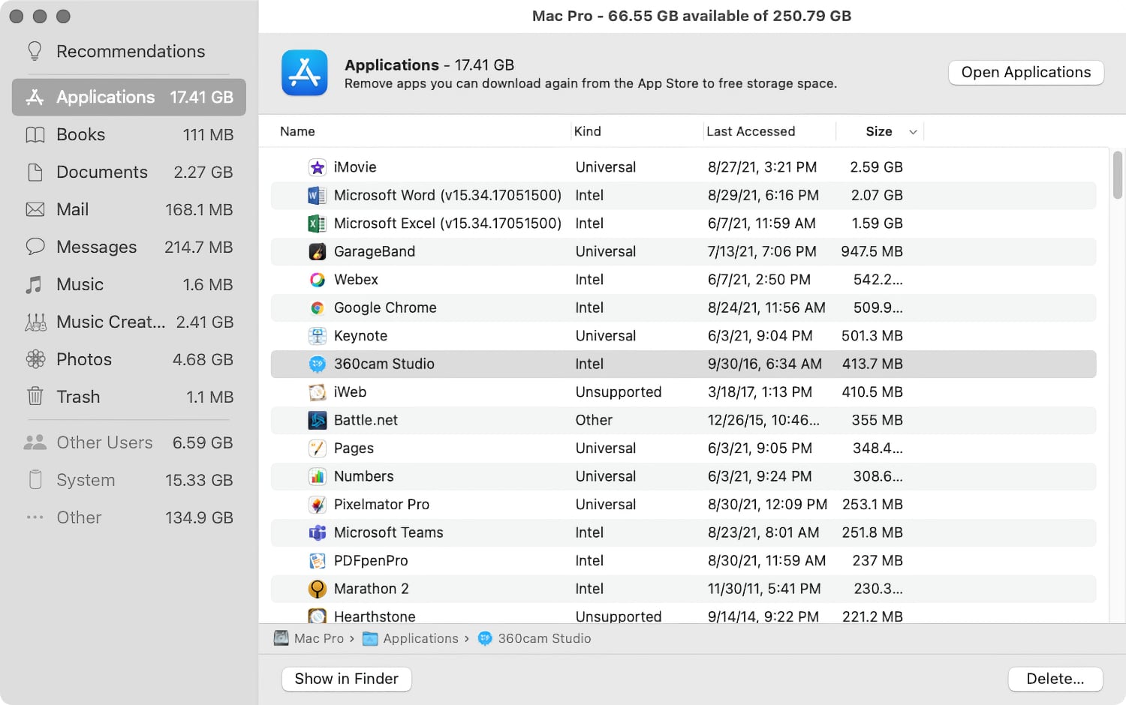Select the Music Creation sidebar entry
Image resolution: width=1126 pixels, height=705 pixels.
click(111, 322)
